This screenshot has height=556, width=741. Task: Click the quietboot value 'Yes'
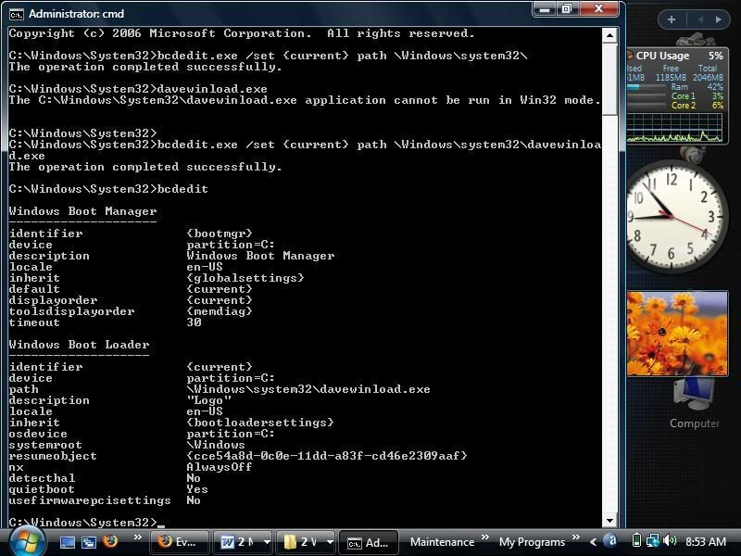tap(197, 489)
